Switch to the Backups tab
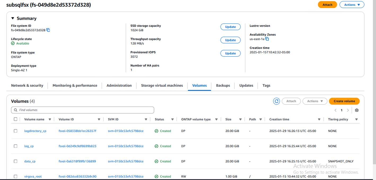 [223, 86]
